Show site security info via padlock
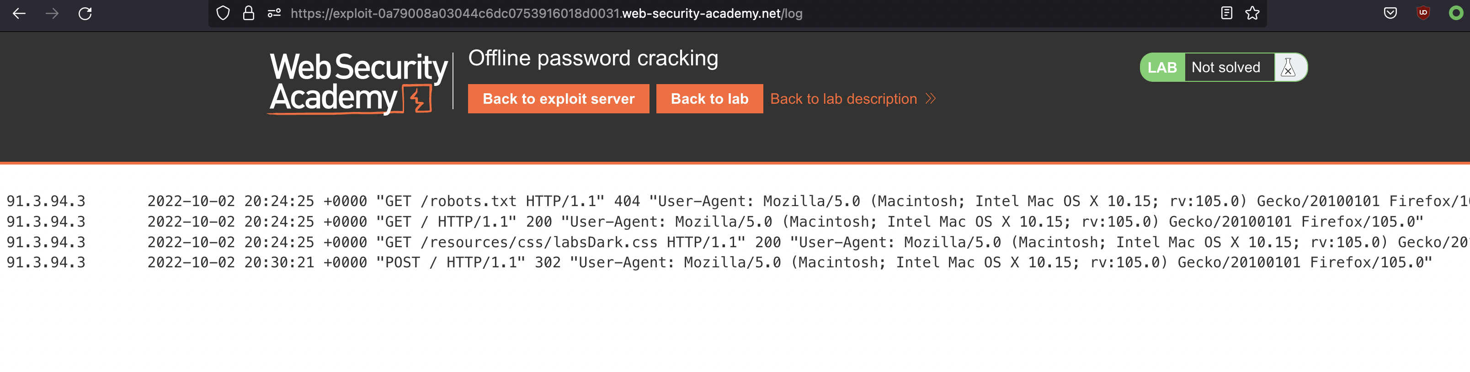 pos(248,14)
